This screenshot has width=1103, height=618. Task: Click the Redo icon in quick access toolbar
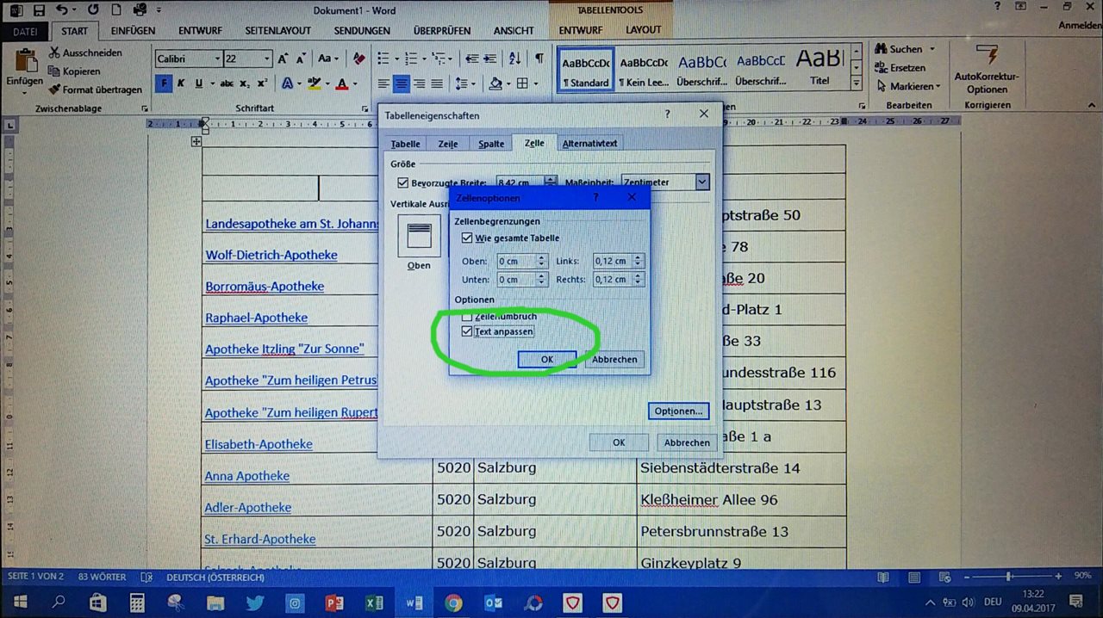93,10
